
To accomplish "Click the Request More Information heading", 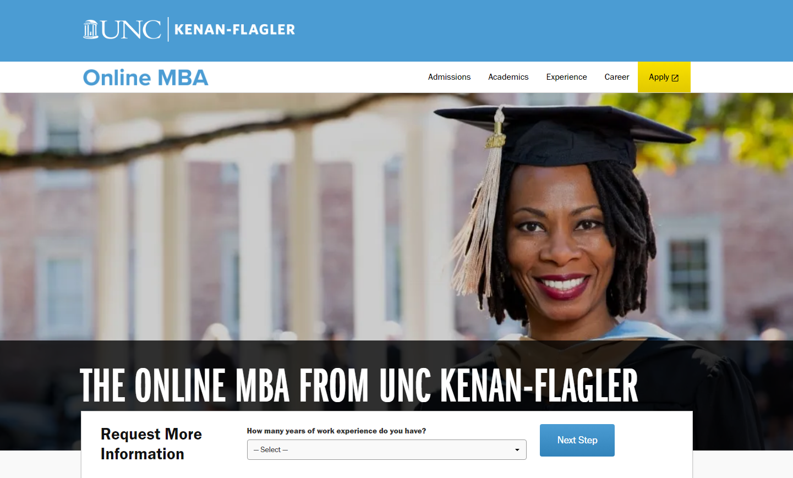I will pos(151,444).
